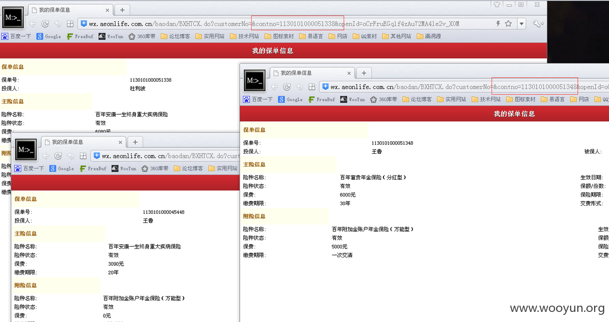Expand the 其他网站 bookmark folder

click(397, 36)
